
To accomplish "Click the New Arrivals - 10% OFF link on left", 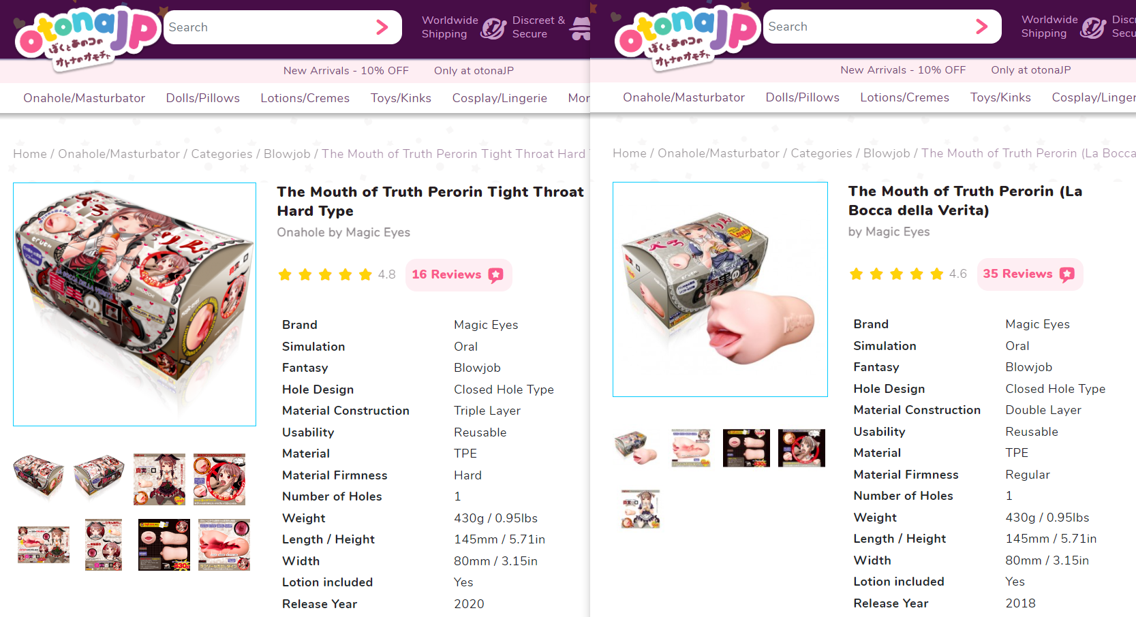I will (x=346, y=71).
